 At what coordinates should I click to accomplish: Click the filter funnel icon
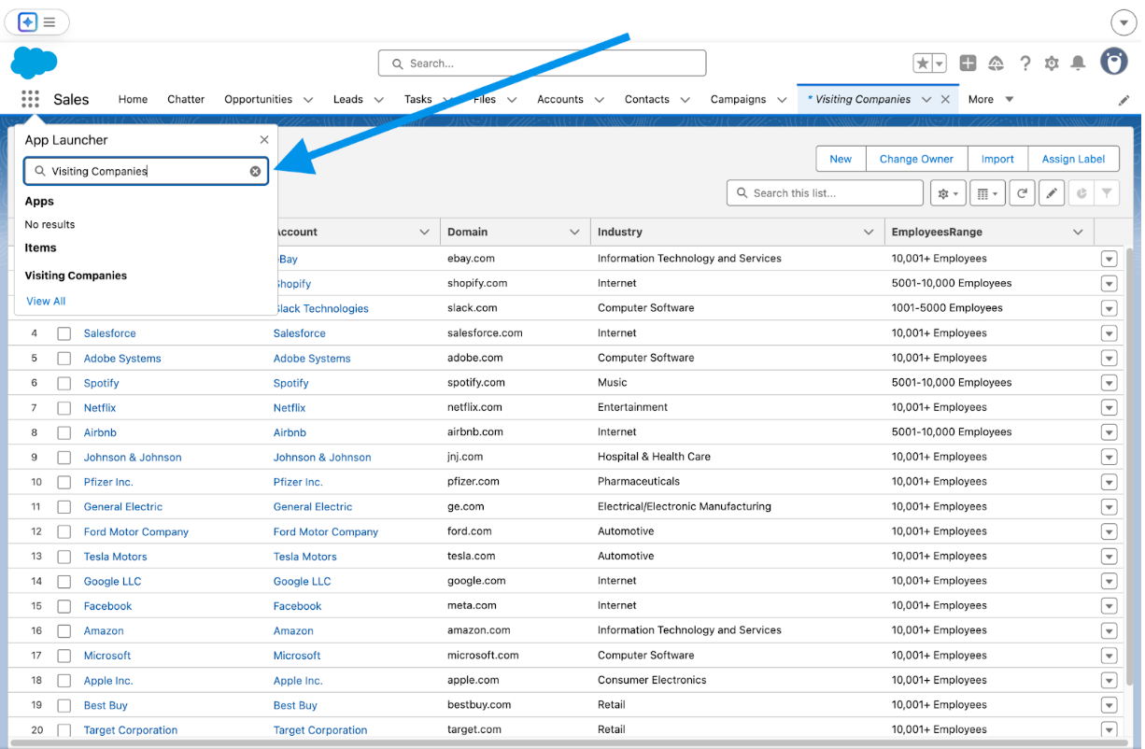click(1107, 193)
